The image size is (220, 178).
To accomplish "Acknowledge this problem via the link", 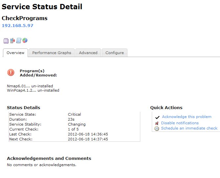I will click(186, 117).
